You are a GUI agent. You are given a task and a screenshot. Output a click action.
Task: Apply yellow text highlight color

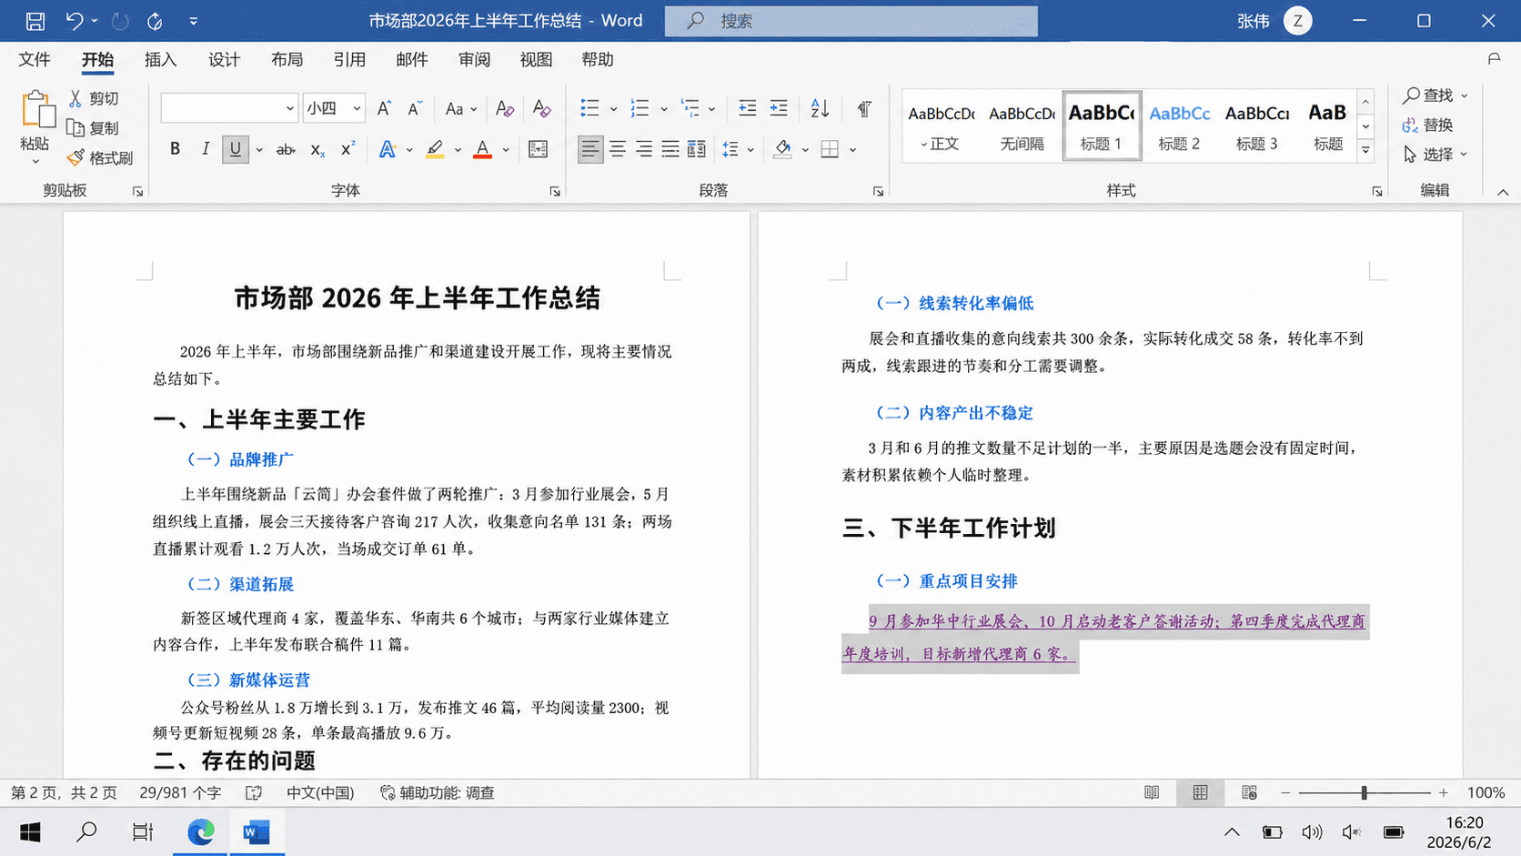pos(435,149)
